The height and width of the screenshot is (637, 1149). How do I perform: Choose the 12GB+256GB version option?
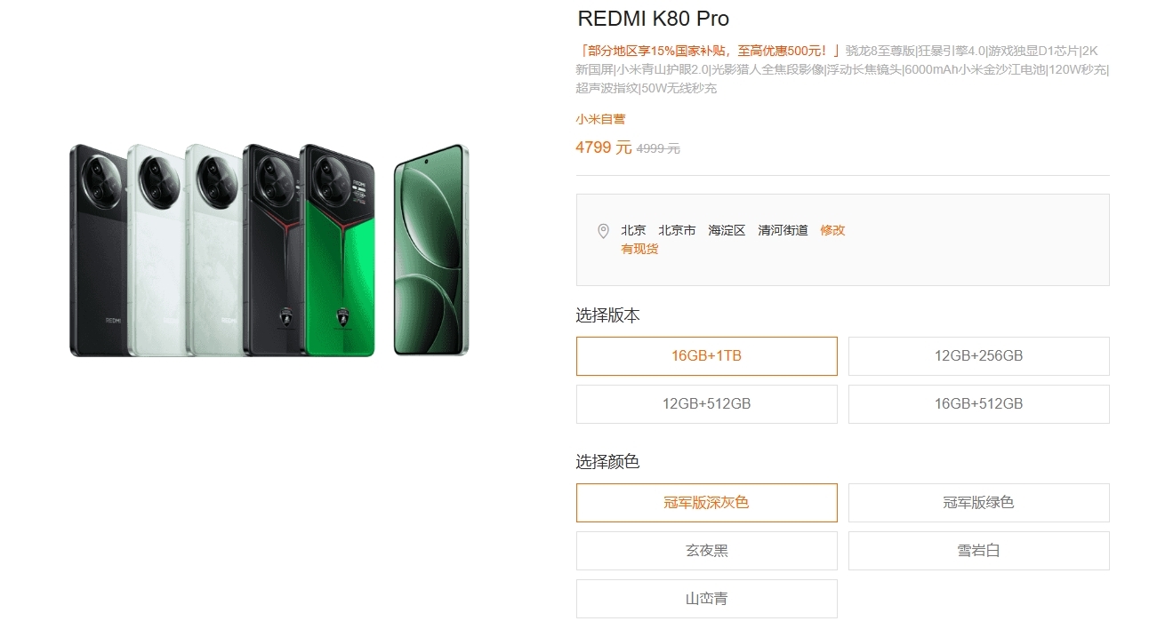[978, 356]
